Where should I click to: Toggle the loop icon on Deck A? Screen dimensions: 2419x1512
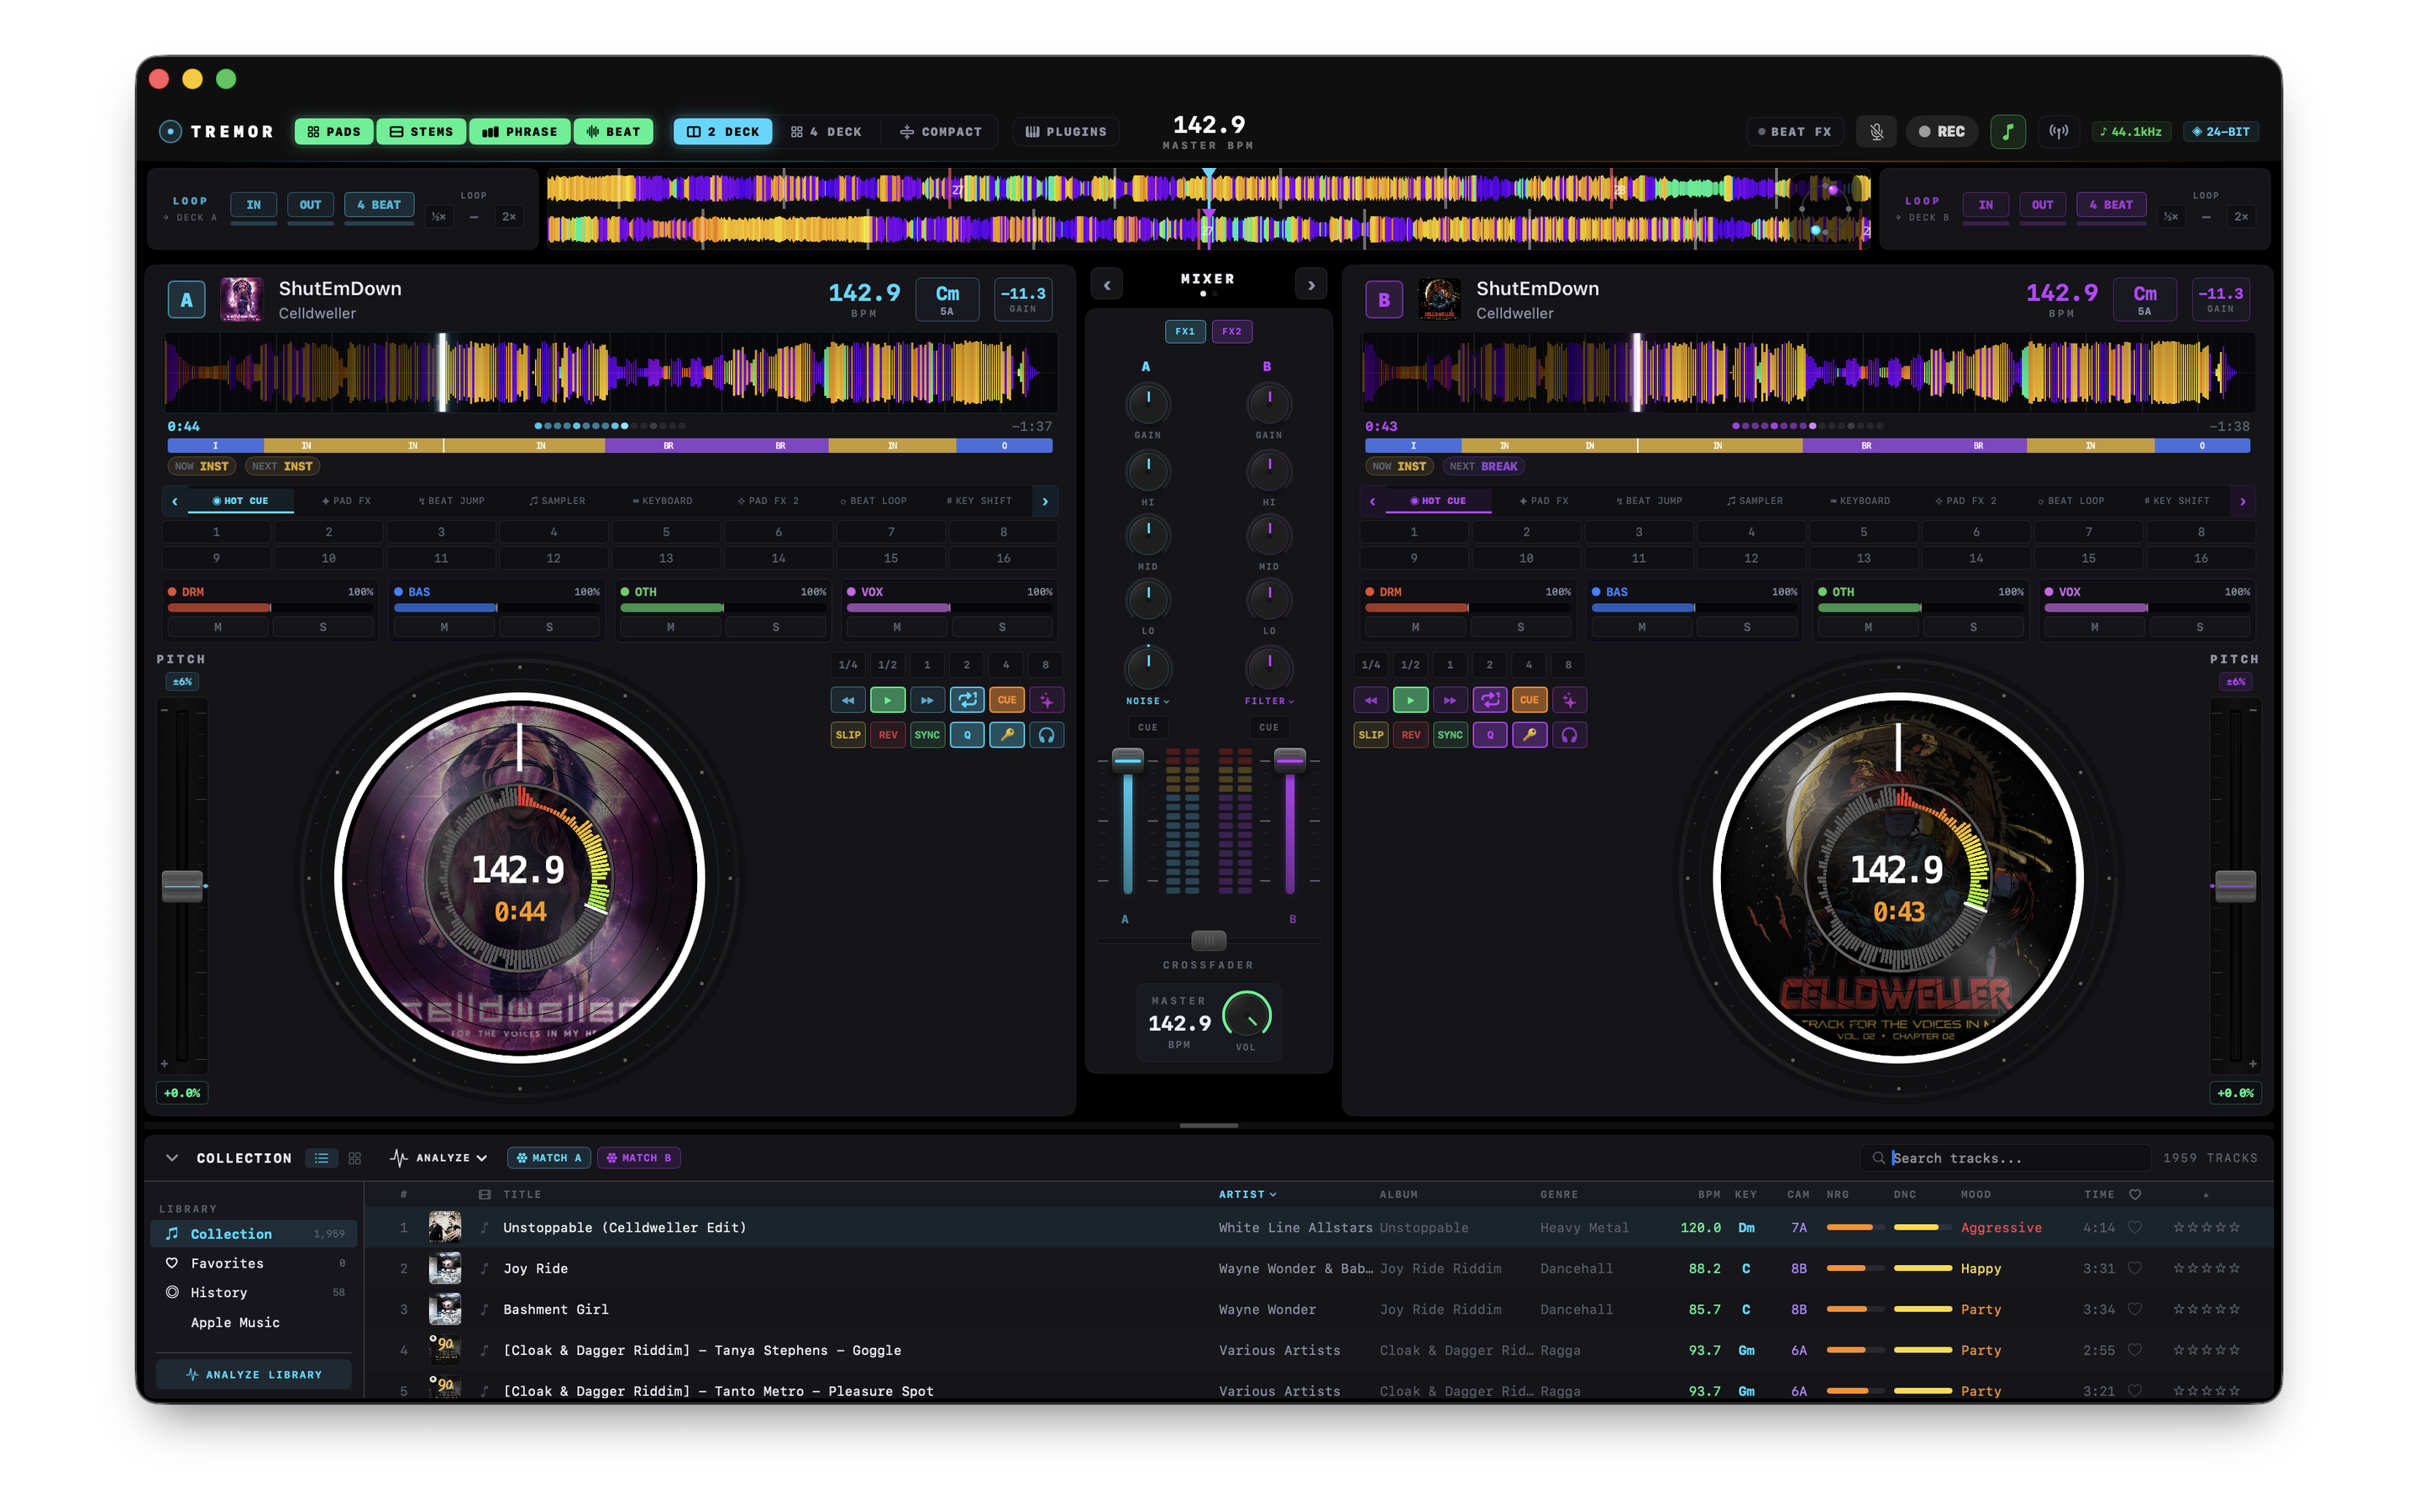[967, 700]
